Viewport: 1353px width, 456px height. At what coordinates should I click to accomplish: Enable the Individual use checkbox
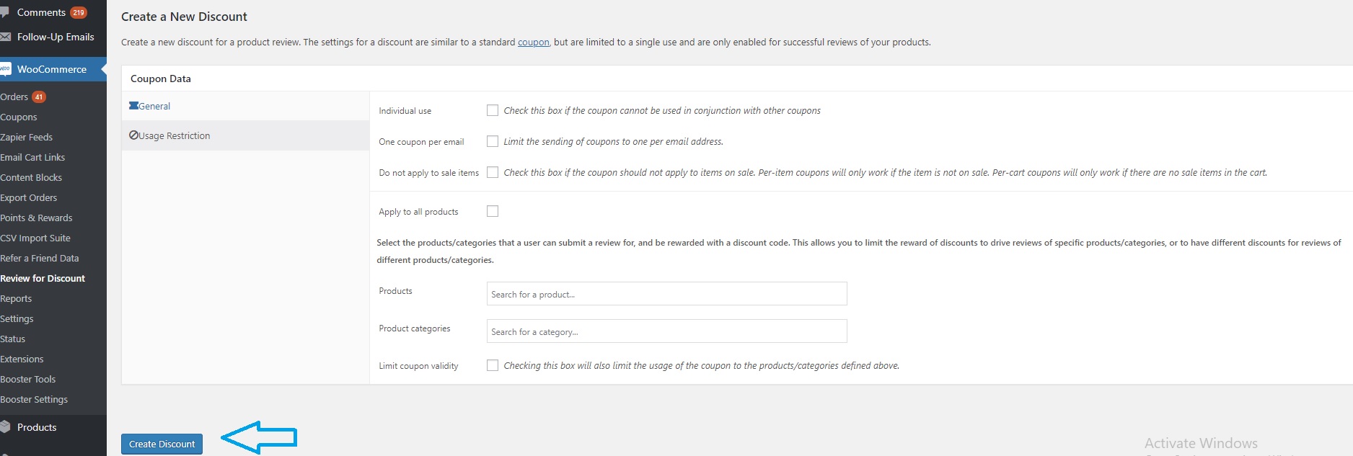pyautogui.click(x=493, y=110)
